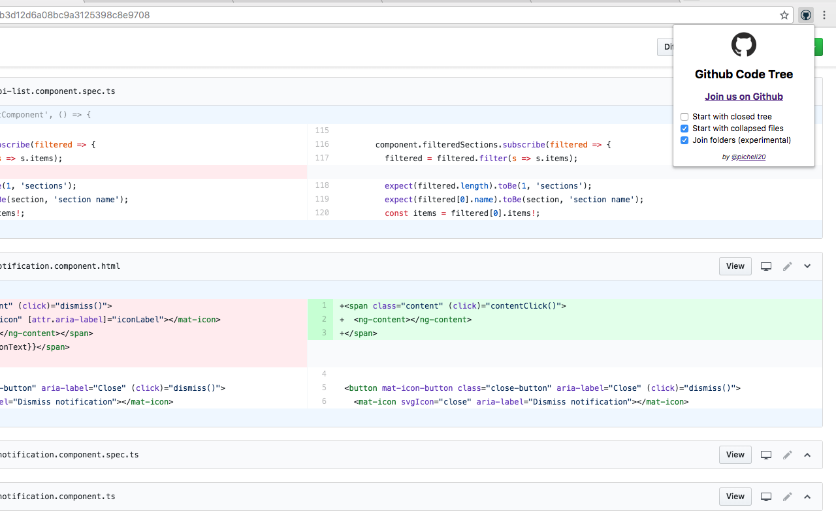Click line number 120 in the diff
The image size is (836, 522).
(x=322, y=213)
